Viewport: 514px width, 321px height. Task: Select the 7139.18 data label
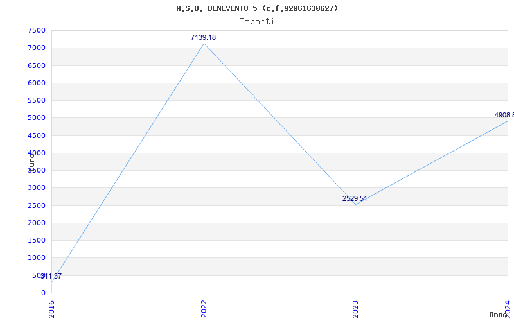coord(203,37)
